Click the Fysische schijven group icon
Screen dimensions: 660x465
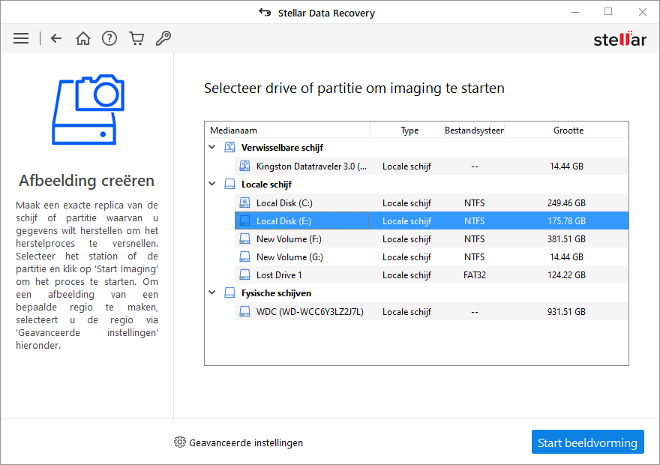pos(229,293)
